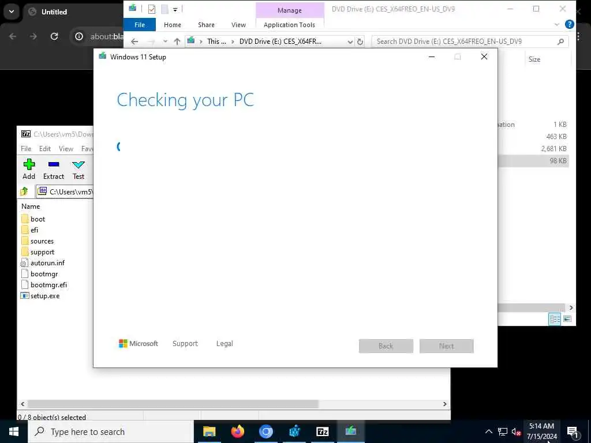The width and height of the screenshot is (591, 443).
Task: Select setup.exe in 7-Zip list
Action: click(40, 296)
